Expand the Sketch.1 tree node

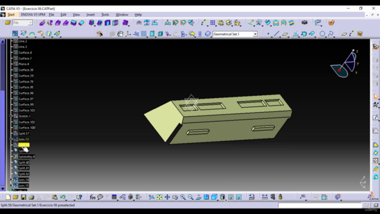11,116
